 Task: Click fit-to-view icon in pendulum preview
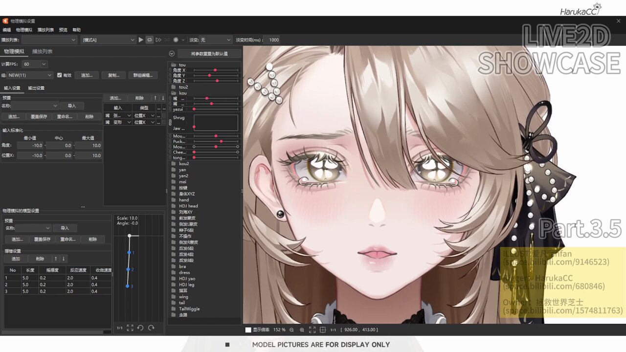pyautogui.click(x=130, y=328)
